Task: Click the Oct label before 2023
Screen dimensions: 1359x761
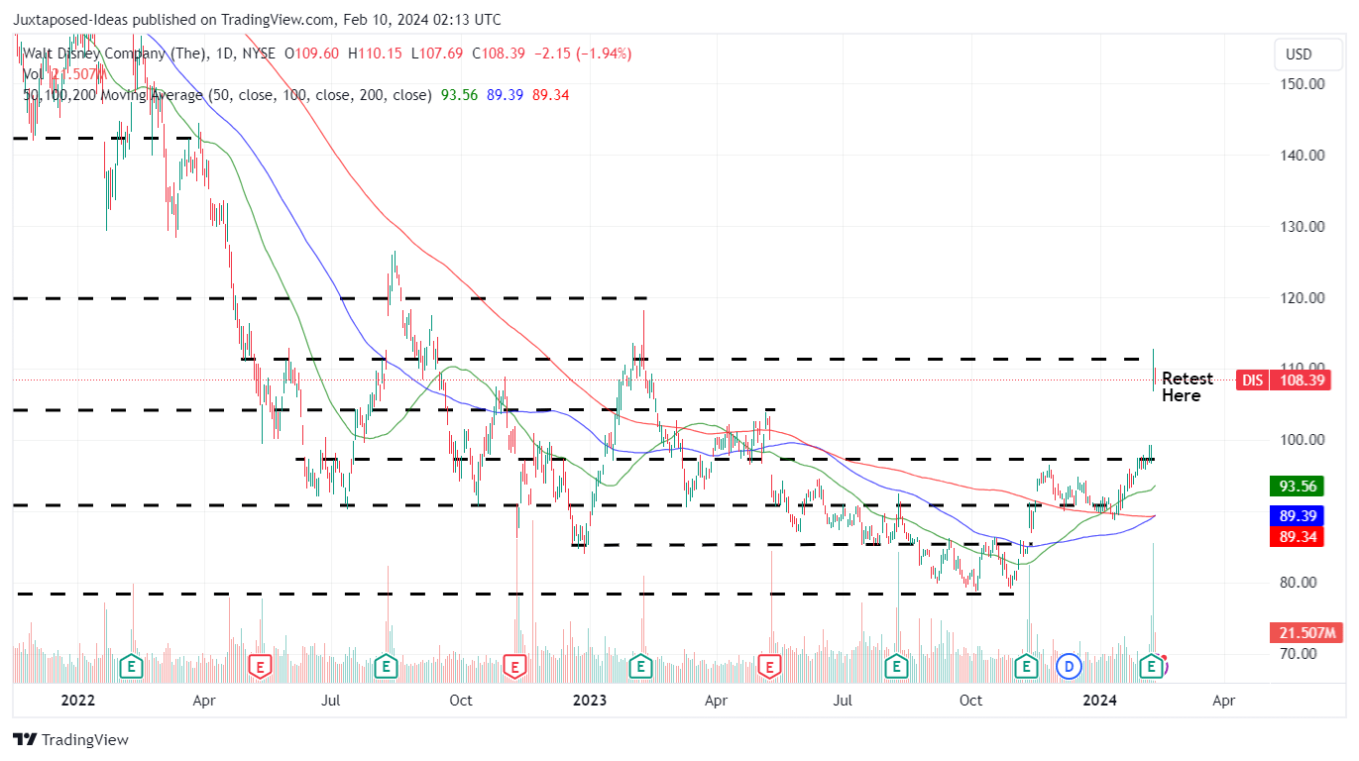Action: (x=461, y=701)
